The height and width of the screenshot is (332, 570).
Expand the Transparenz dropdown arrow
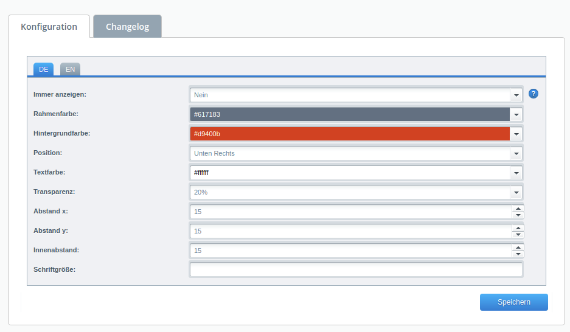coord(516,192)
